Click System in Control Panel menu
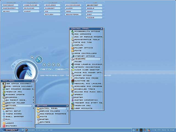This screenshot has width=176, height=132. point(86,97)
